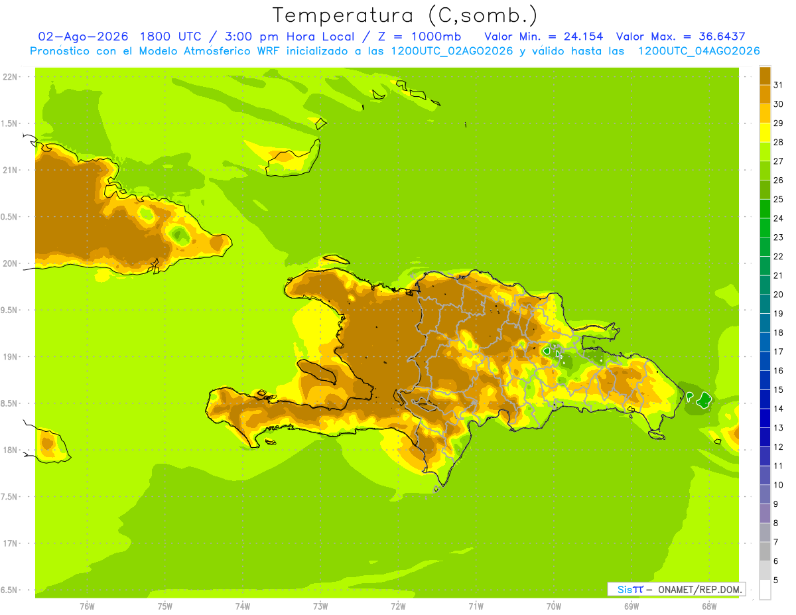Click the lime swatch between 27 and 28

765,151
